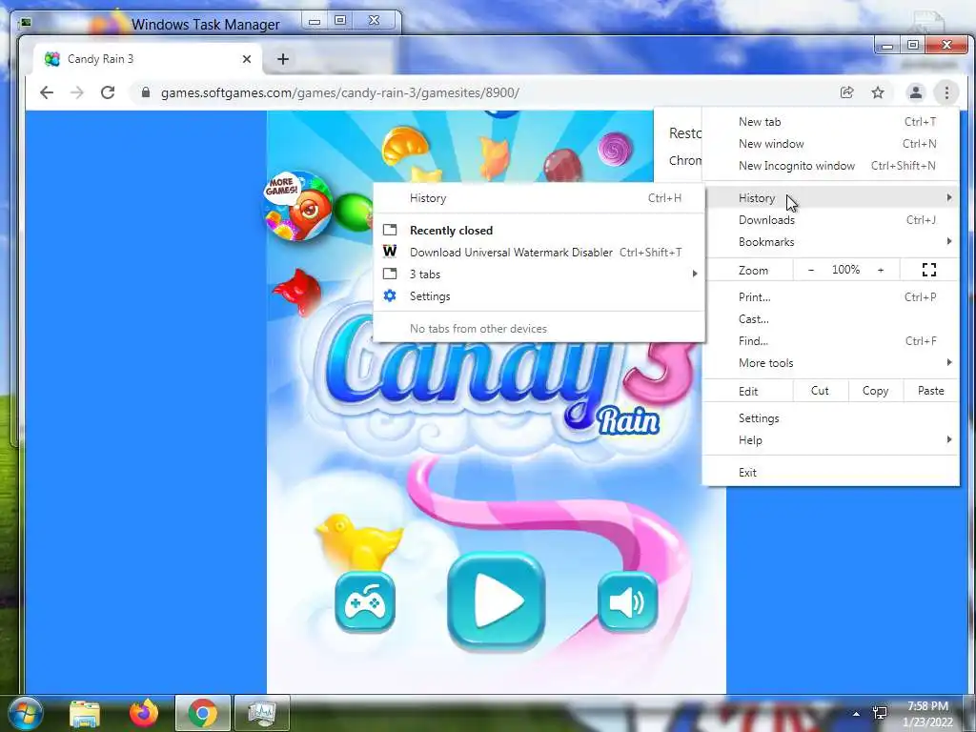Screen dimensions: 976x732
Task: Reload the Candy Rain 3 page
Action: point(108,92)
